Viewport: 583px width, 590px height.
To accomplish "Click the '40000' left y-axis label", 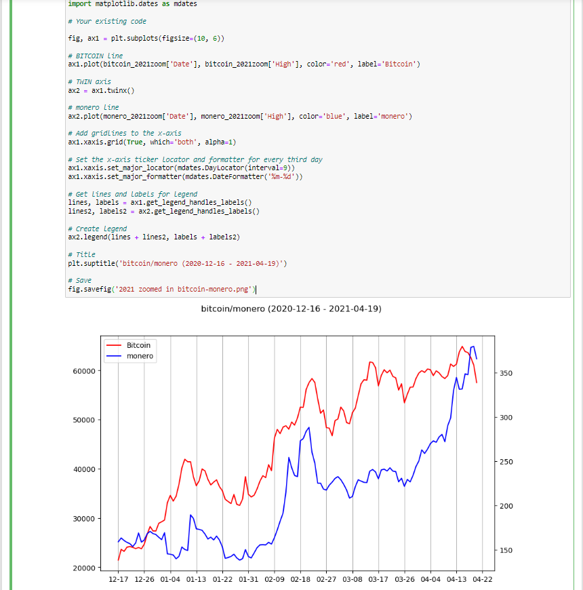I will click(84, 469).
